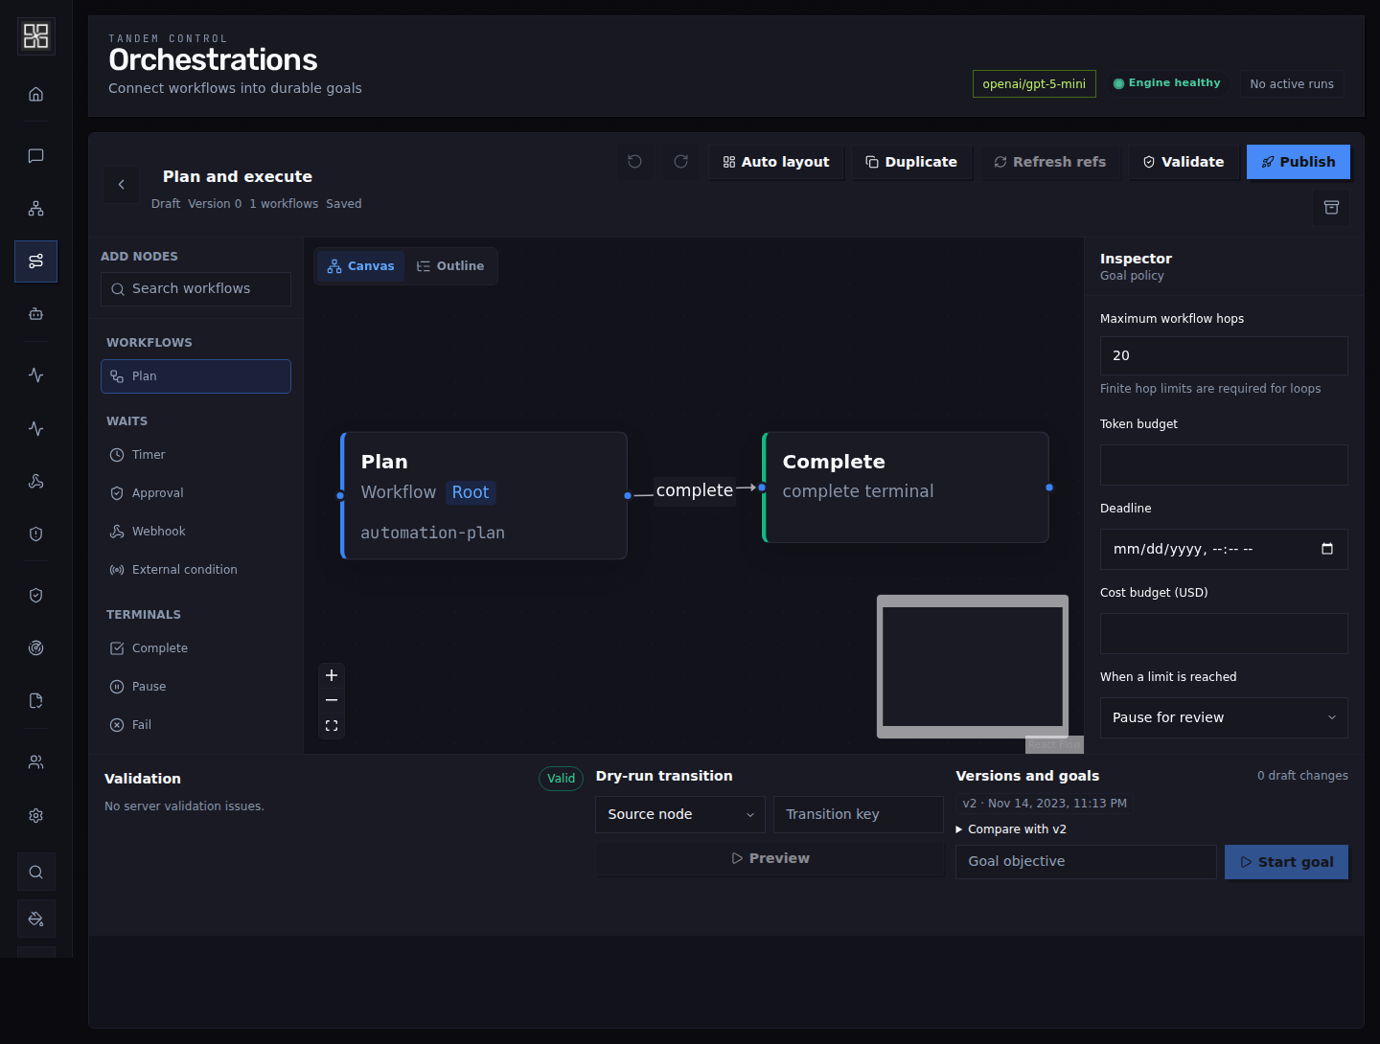Click the Token budget field
The height and width of the screenshot is (1044, 1380).
(x=1224, y=465)
